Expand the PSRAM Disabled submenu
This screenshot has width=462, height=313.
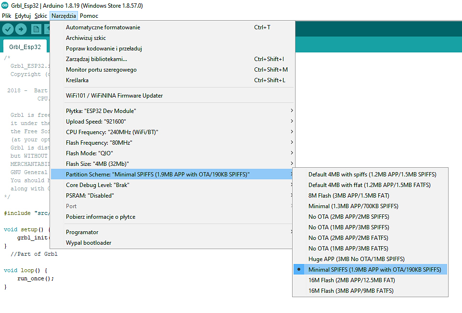(x=172, y=196)
